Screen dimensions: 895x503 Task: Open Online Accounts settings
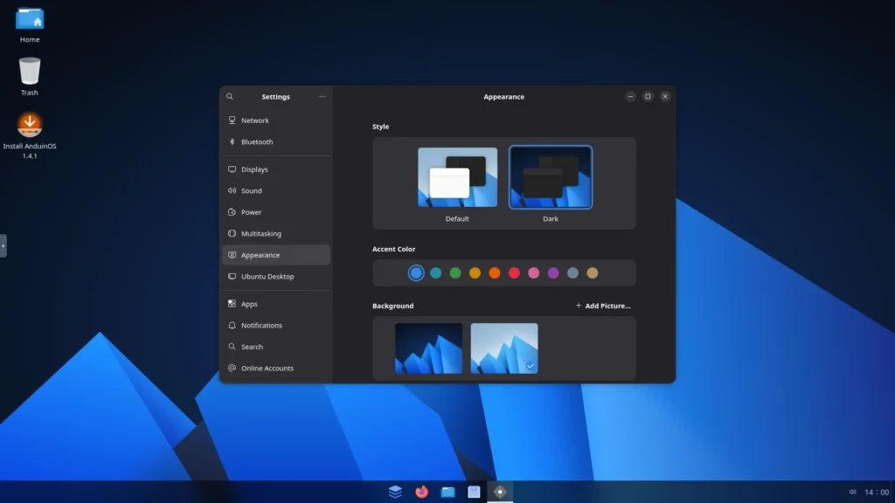click(x=275, y=368)
